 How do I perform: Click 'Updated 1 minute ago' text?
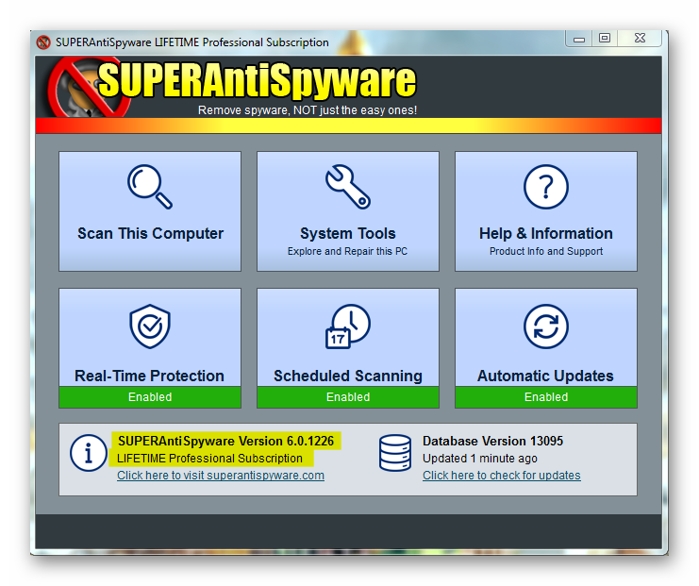479,459
